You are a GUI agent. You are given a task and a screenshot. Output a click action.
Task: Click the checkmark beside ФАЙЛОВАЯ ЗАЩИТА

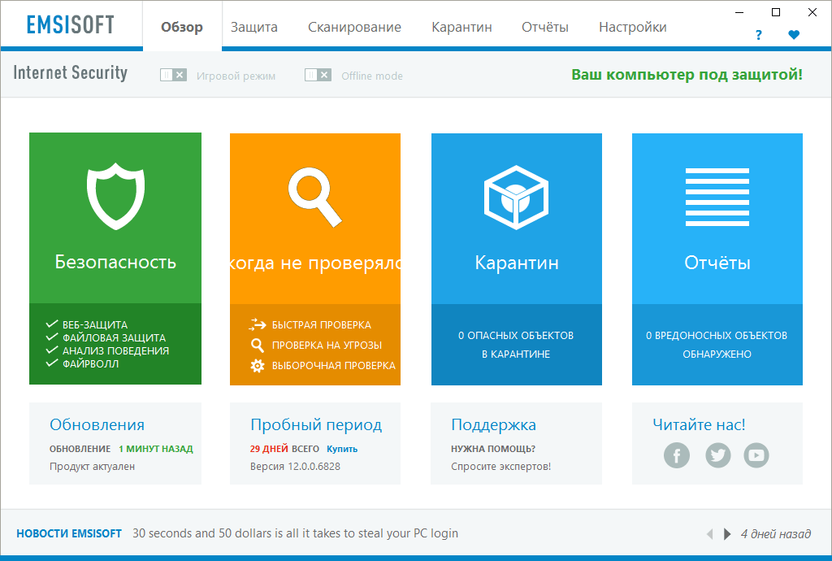point(51,337)
